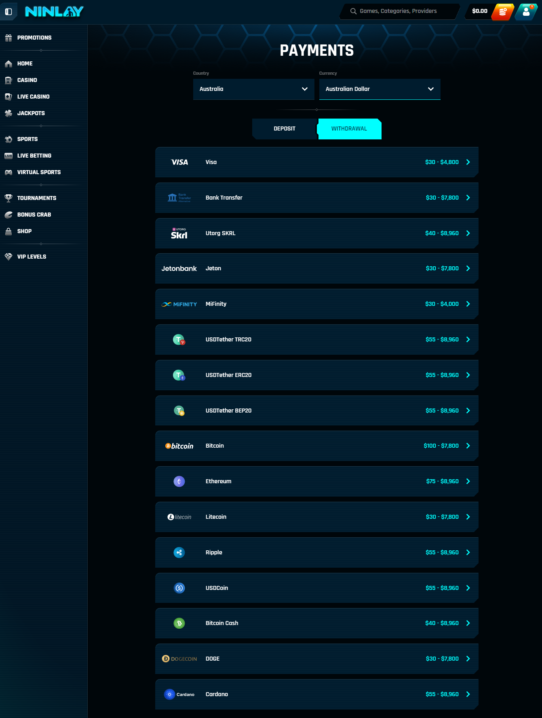Open the Currency dropdown showing Australian Dollar
The image size is (542, 718).
pyautogui.click(x=380, y=89)
